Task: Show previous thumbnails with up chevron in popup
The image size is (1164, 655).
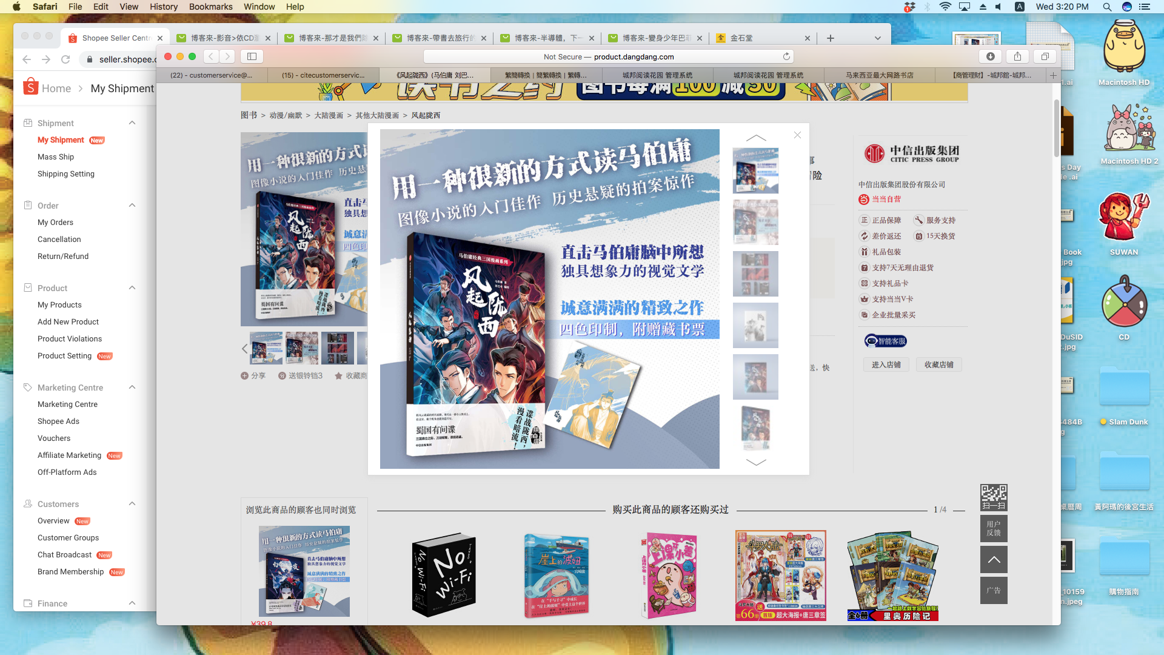Action: [755, 138]
